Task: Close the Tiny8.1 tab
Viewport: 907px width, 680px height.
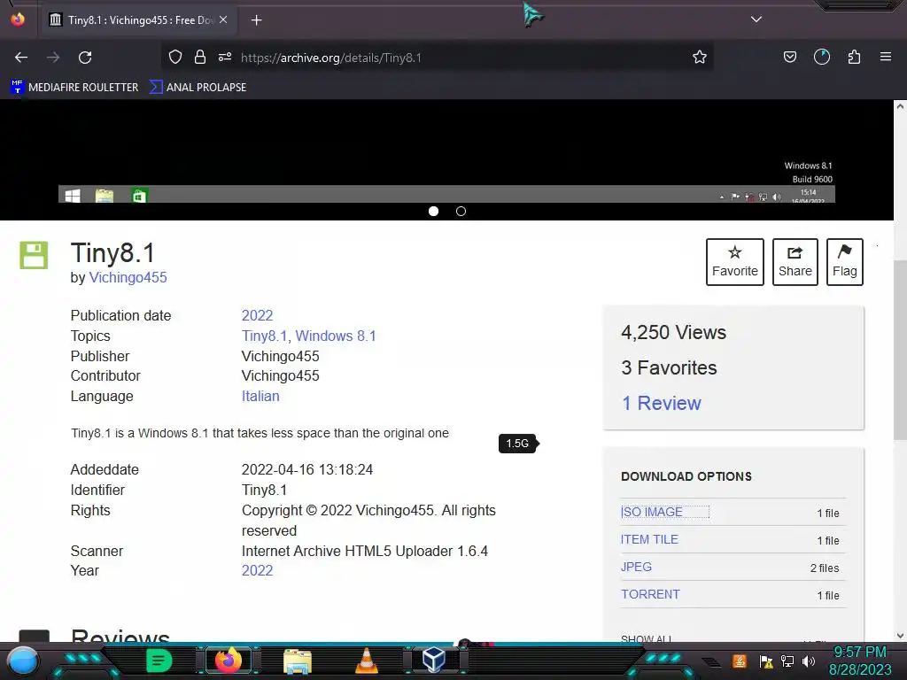Action: click(223, 19)
